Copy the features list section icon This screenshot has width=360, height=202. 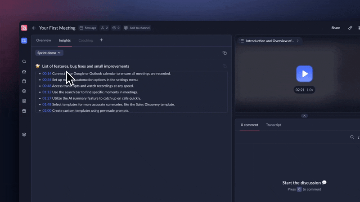pos(225,66)
